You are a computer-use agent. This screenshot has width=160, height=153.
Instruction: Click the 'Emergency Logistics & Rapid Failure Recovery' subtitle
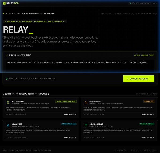106,104
